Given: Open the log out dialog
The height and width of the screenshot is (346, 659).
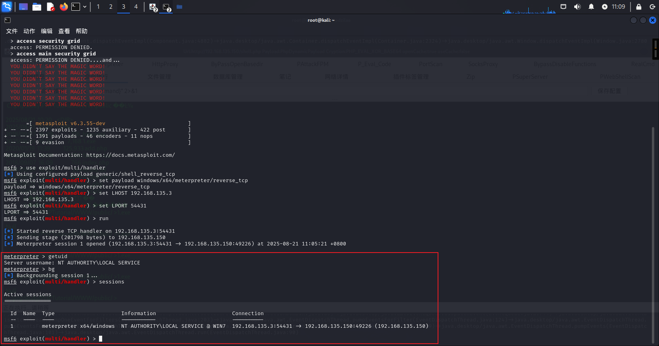Looking at the screenshot, I should coord(652,7).
